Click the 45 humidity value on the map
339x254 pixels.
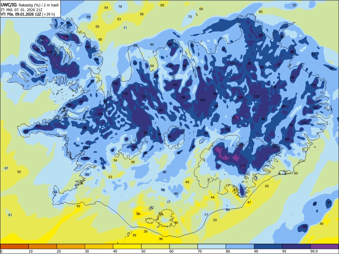point(78,206)
